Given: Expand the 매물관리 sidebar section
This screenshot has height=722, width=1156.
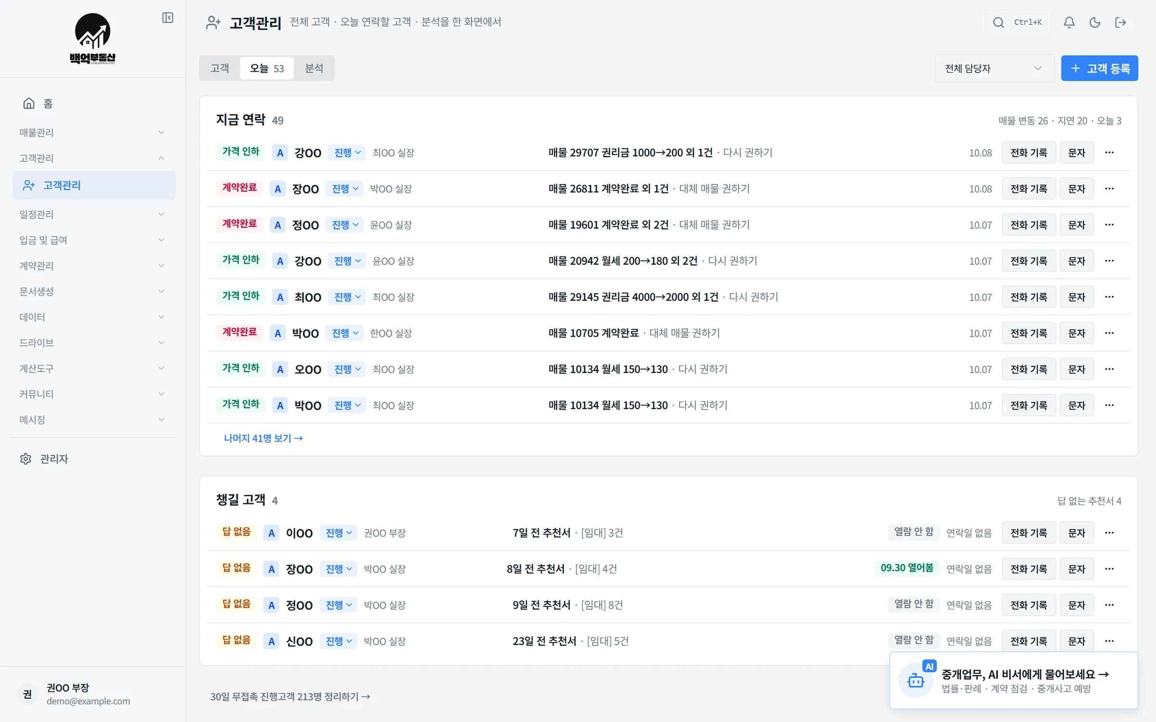Looking at the screenshot, I should (92, 132).
